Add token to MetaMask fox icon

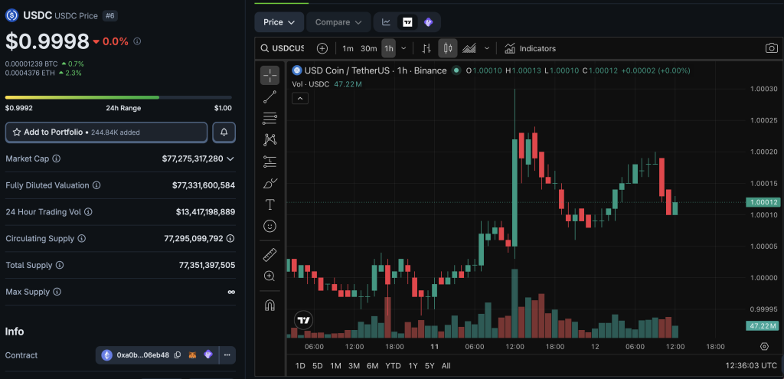[192, 355]
